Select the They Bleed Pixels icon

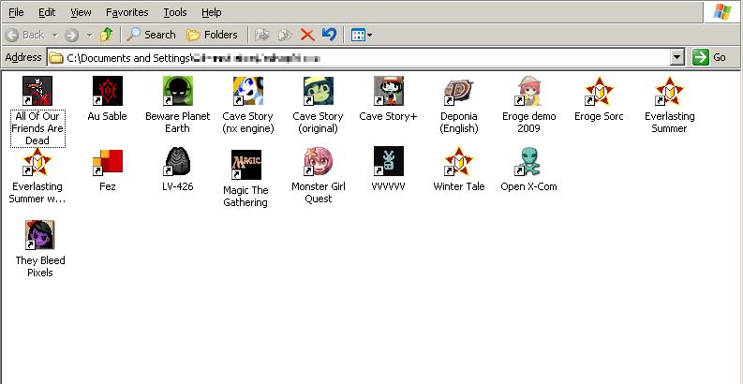click(x=39, y=235)
